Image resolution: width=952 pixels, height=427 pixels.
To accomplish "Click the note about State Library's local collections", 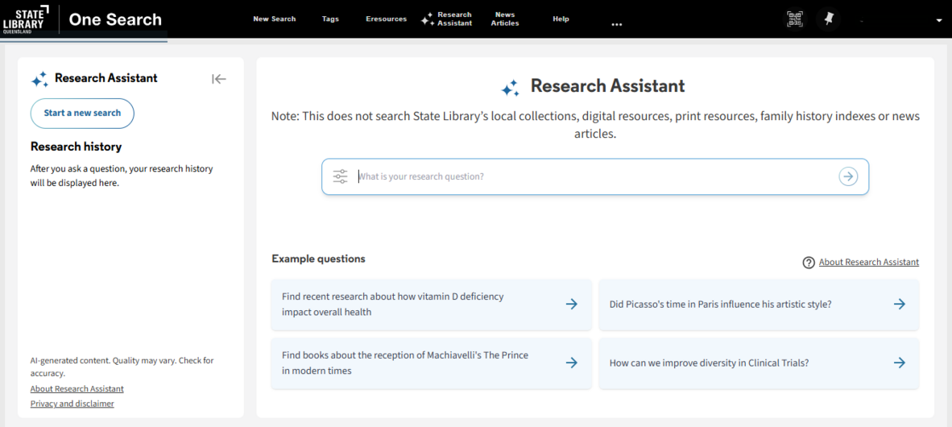I will tap(595, 125).
